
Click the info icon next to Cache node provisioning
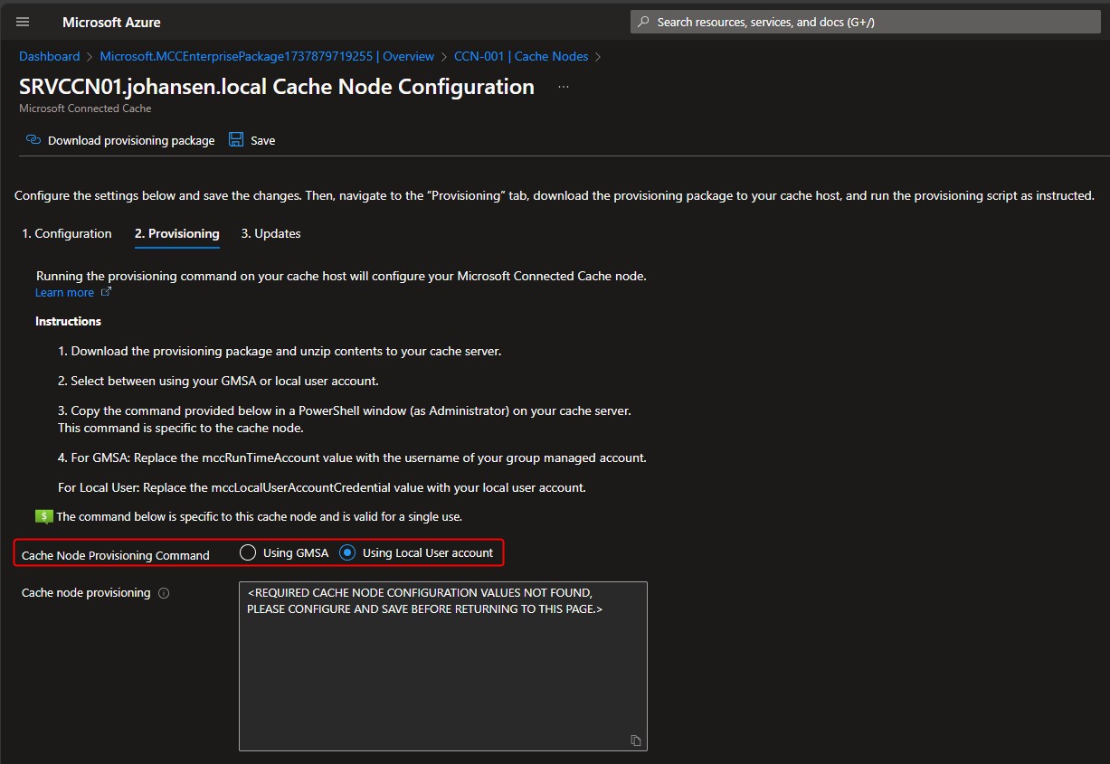[x=164, y=593]
